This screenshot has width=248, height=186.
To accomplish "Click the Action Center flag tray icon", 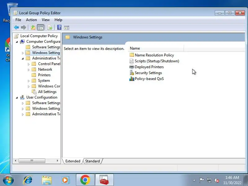I will click(201, 180).
